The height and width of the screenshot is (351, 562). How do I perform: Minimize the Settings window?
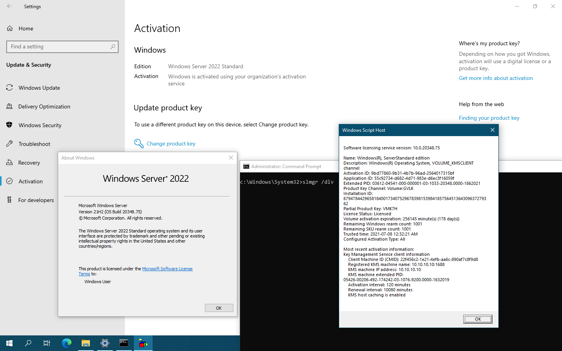tap(517, 6)
